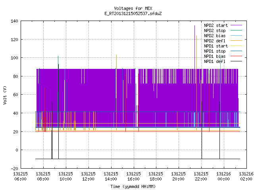This screenshot has height=190, width=254.
Task: Click the 'Time (yymmdd HH:MM)' x-axis label
Action: [x=133, y=186]
